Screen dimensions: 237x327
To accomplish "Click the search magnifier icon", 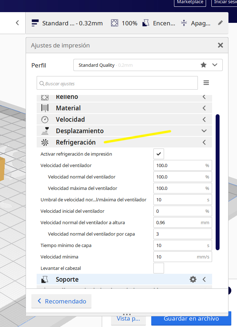I will coord(42,84).
